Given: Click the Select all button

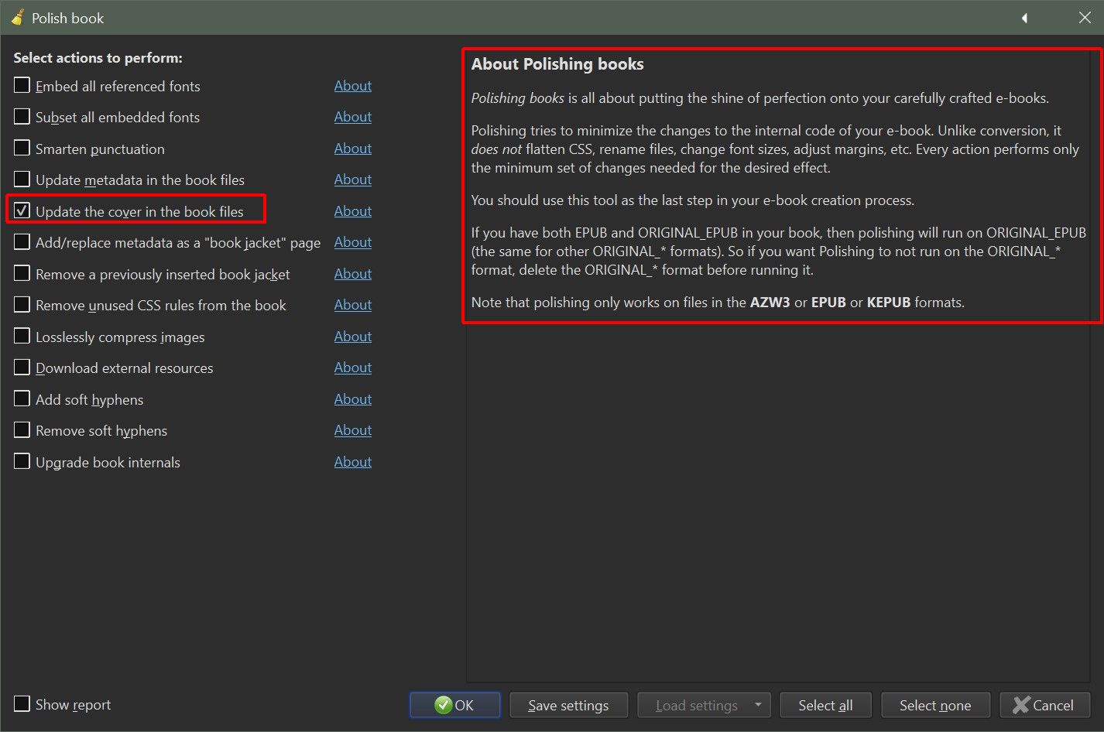Looking at the screenshot, I should 825,705.
